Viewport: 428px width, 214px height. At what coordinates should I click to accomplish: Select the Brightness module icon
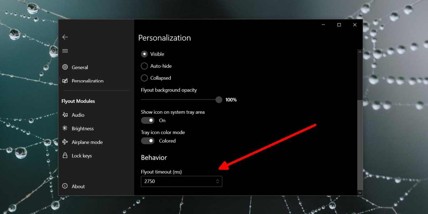coord(66,128)
